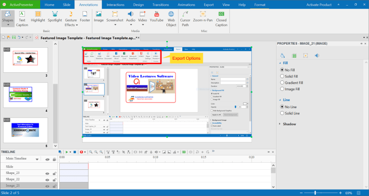Select the Gradient Fill radio option
The image size is (369, 196).
[x=282, y=82]
